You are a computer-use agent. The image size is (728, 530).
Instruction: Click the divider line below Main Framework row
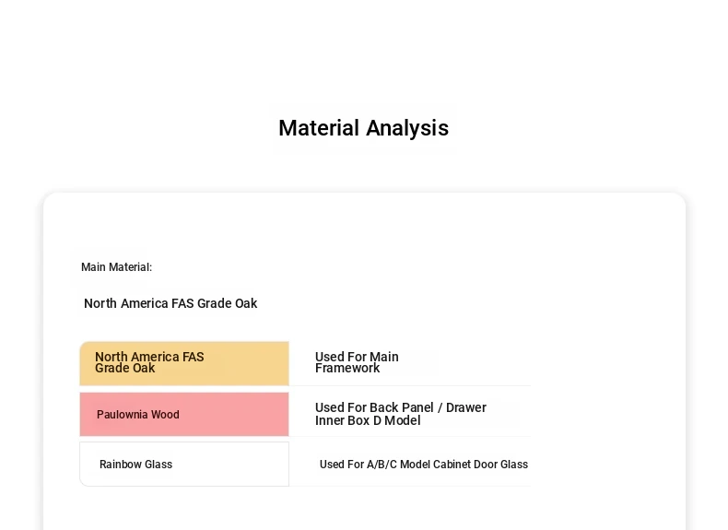(409, 385)
